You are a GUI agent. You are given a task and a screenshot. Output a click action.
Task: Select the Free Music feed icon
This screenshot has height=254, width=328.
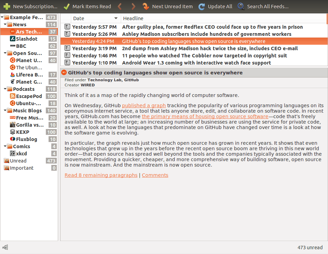[x=13, y=117]
